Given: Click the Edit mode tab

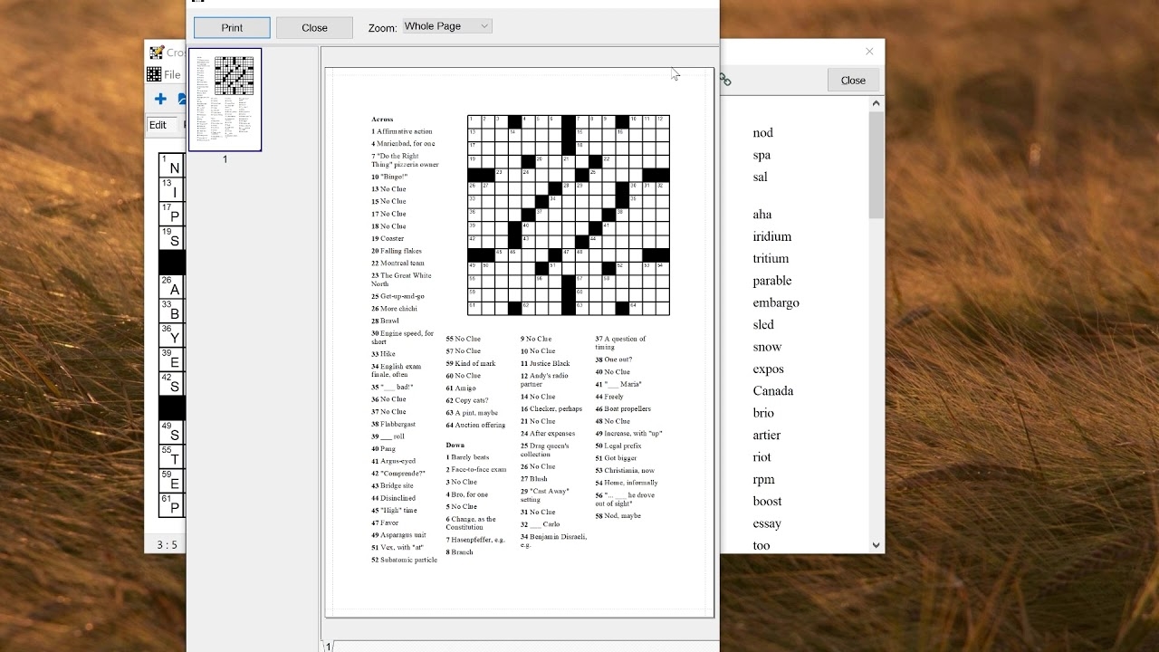Looking at the screenshot, I should click(x=158, y=125).
